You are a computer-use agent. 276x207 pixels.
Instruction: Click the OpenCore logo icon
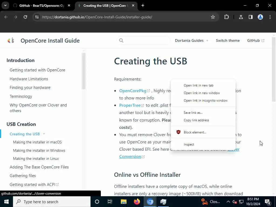click(x=11, y=41)
